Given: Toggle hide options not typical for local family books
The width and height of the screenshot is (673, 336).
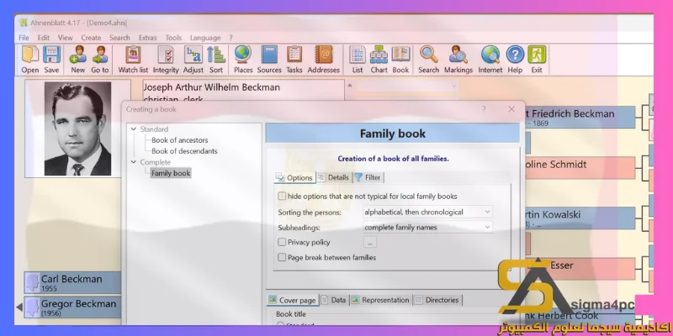Looking at the screenshot, I should 282,197.
